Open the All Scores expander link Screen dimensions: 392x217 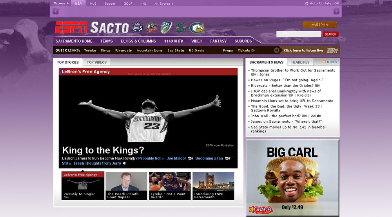click(x=164, y=4)
